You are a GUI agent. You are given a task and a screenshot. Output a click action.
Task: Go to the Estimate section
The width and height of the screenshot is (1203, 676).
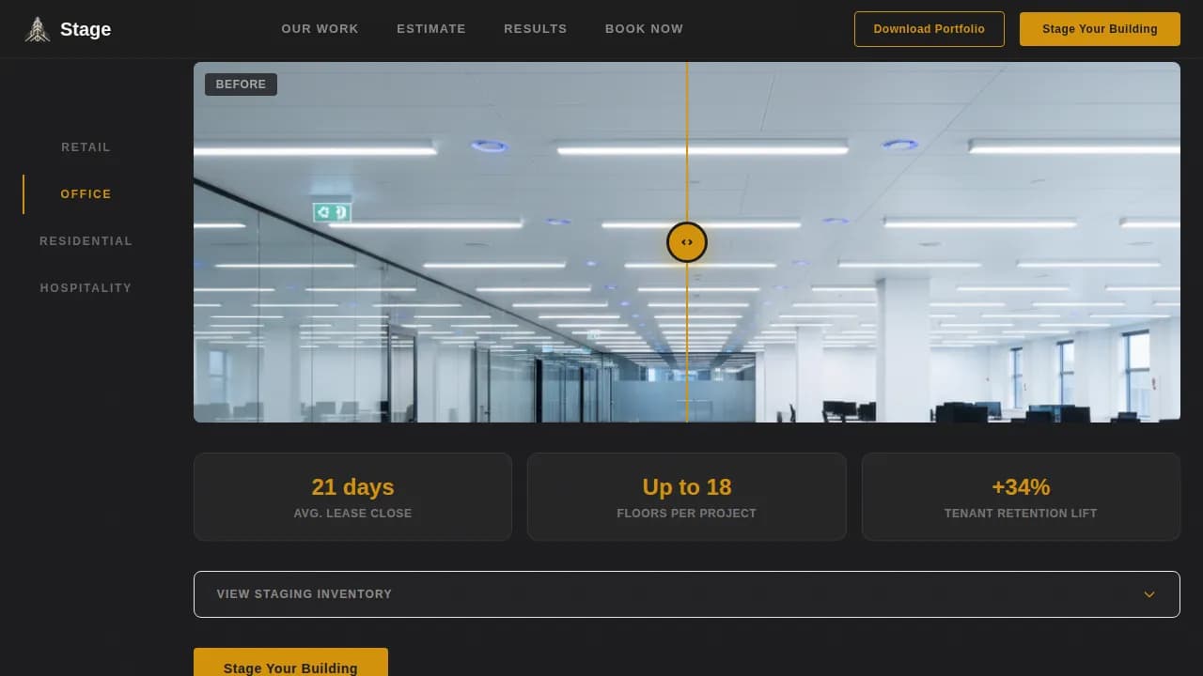coord(430,29)
